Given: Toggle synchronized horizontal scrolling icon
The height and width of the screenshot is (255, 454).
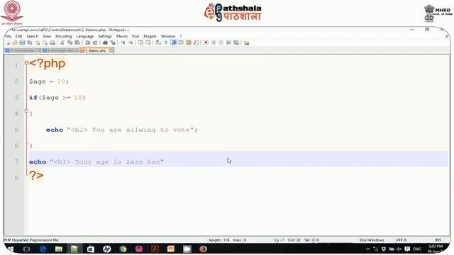Looking at the screenshot, I should point(148,42).
